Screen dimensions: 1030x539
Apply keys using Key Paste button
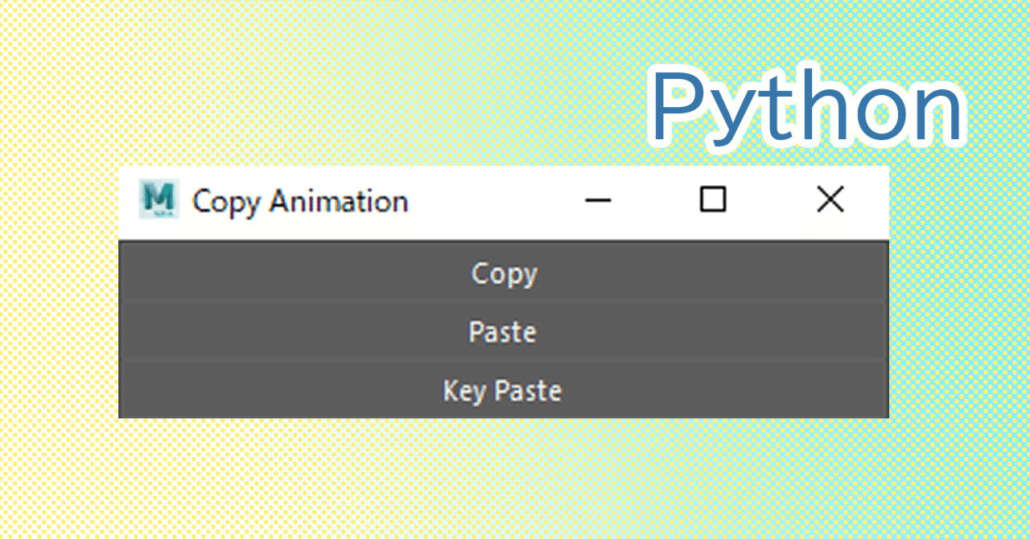click(x=502, y=391)
